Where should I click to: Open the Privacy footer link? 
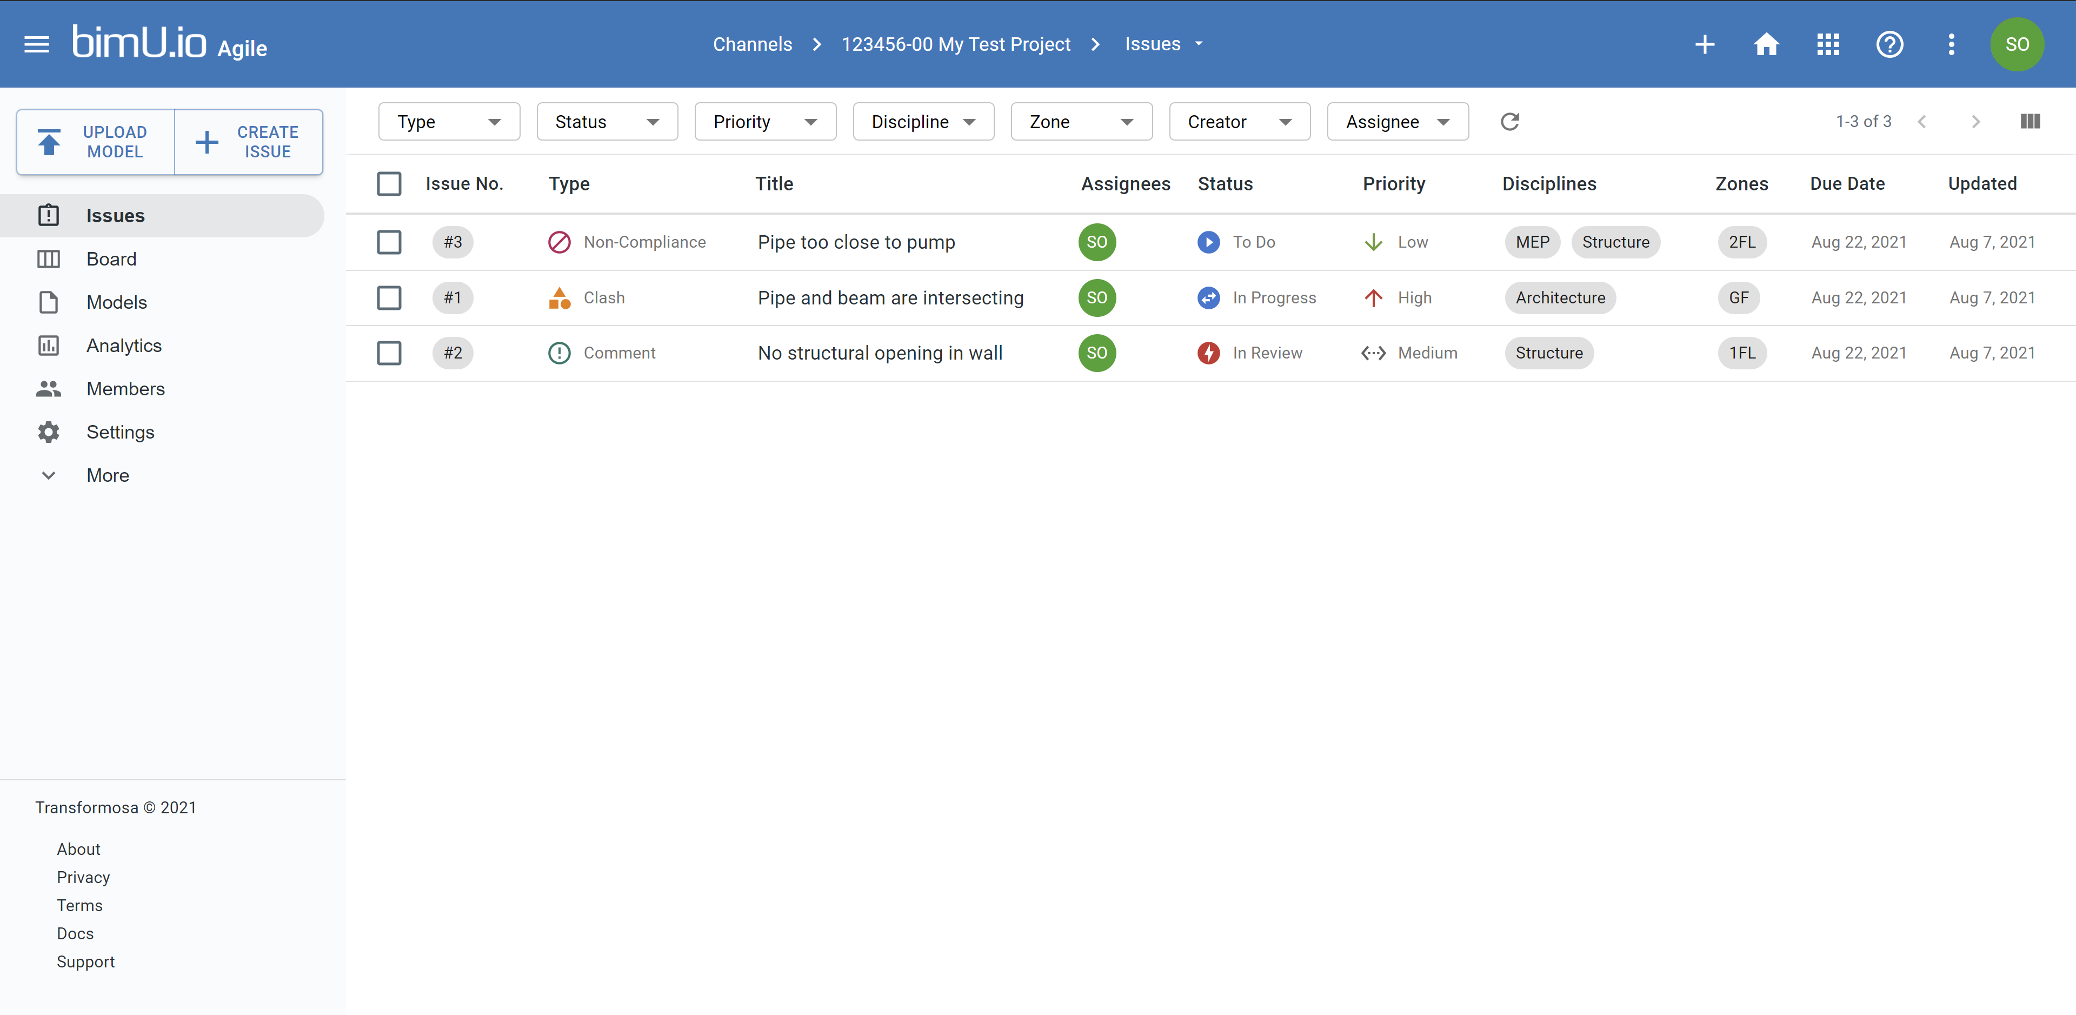pyautogui.click(x=83, y=877)
